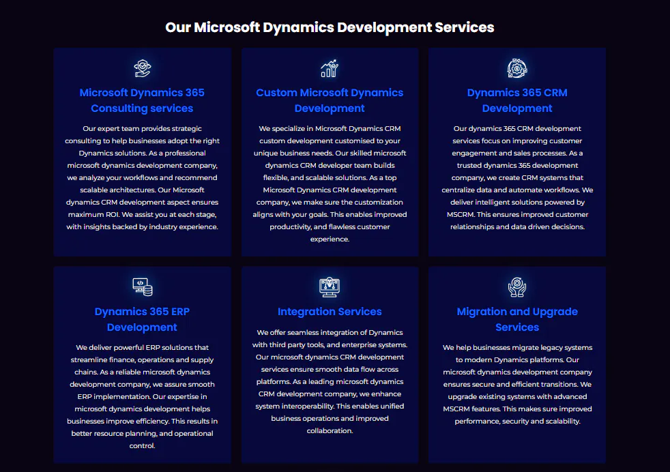Click paragraph starting 'We offer seamless integration'
The height and width of the screenshot is (472, 670).
click(x=330, y=381)
